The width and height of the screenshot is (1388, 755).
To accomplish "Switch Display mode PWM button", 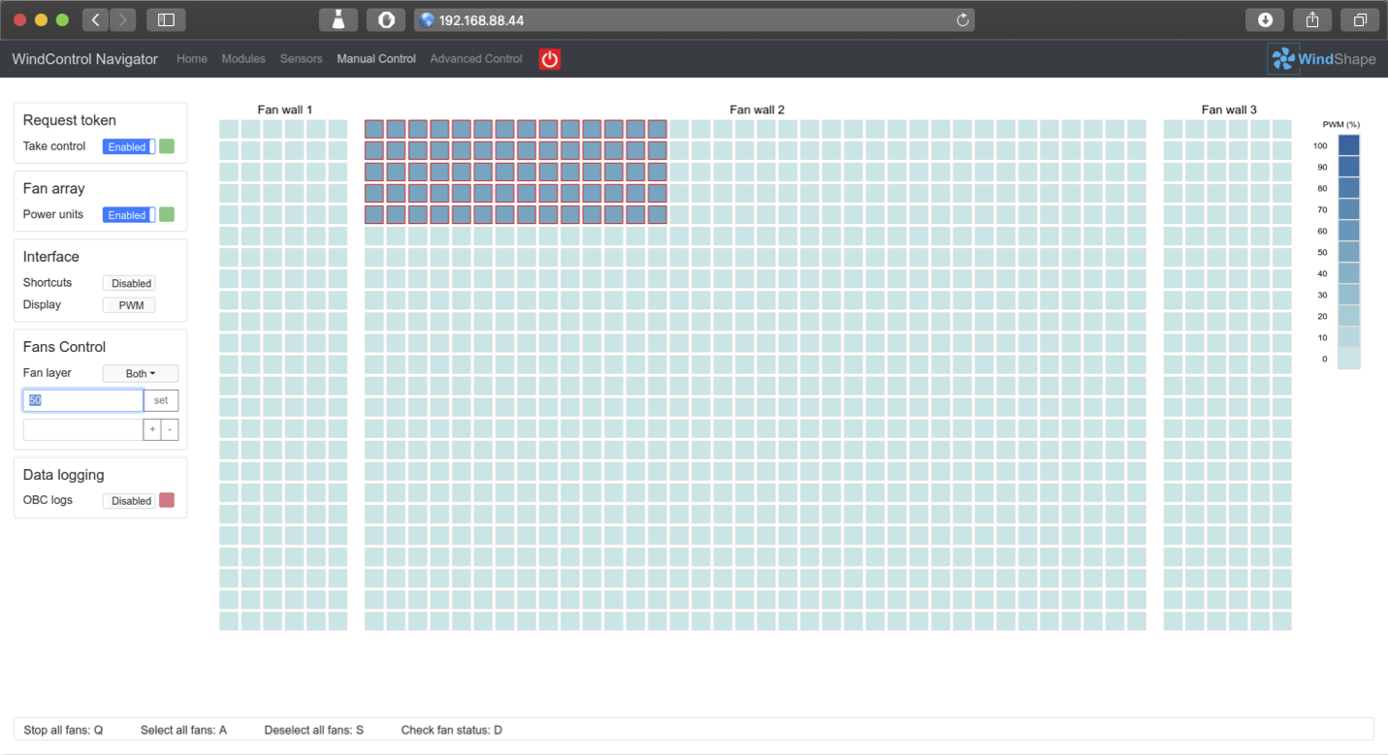I will [x=130, y=305].
